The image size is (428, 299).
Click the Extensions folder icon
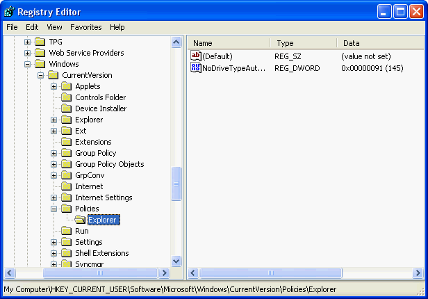click(x=66, y=142)
